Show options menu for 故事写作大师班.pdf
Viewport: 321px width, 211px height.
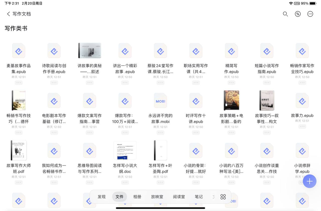coord(19,182)
